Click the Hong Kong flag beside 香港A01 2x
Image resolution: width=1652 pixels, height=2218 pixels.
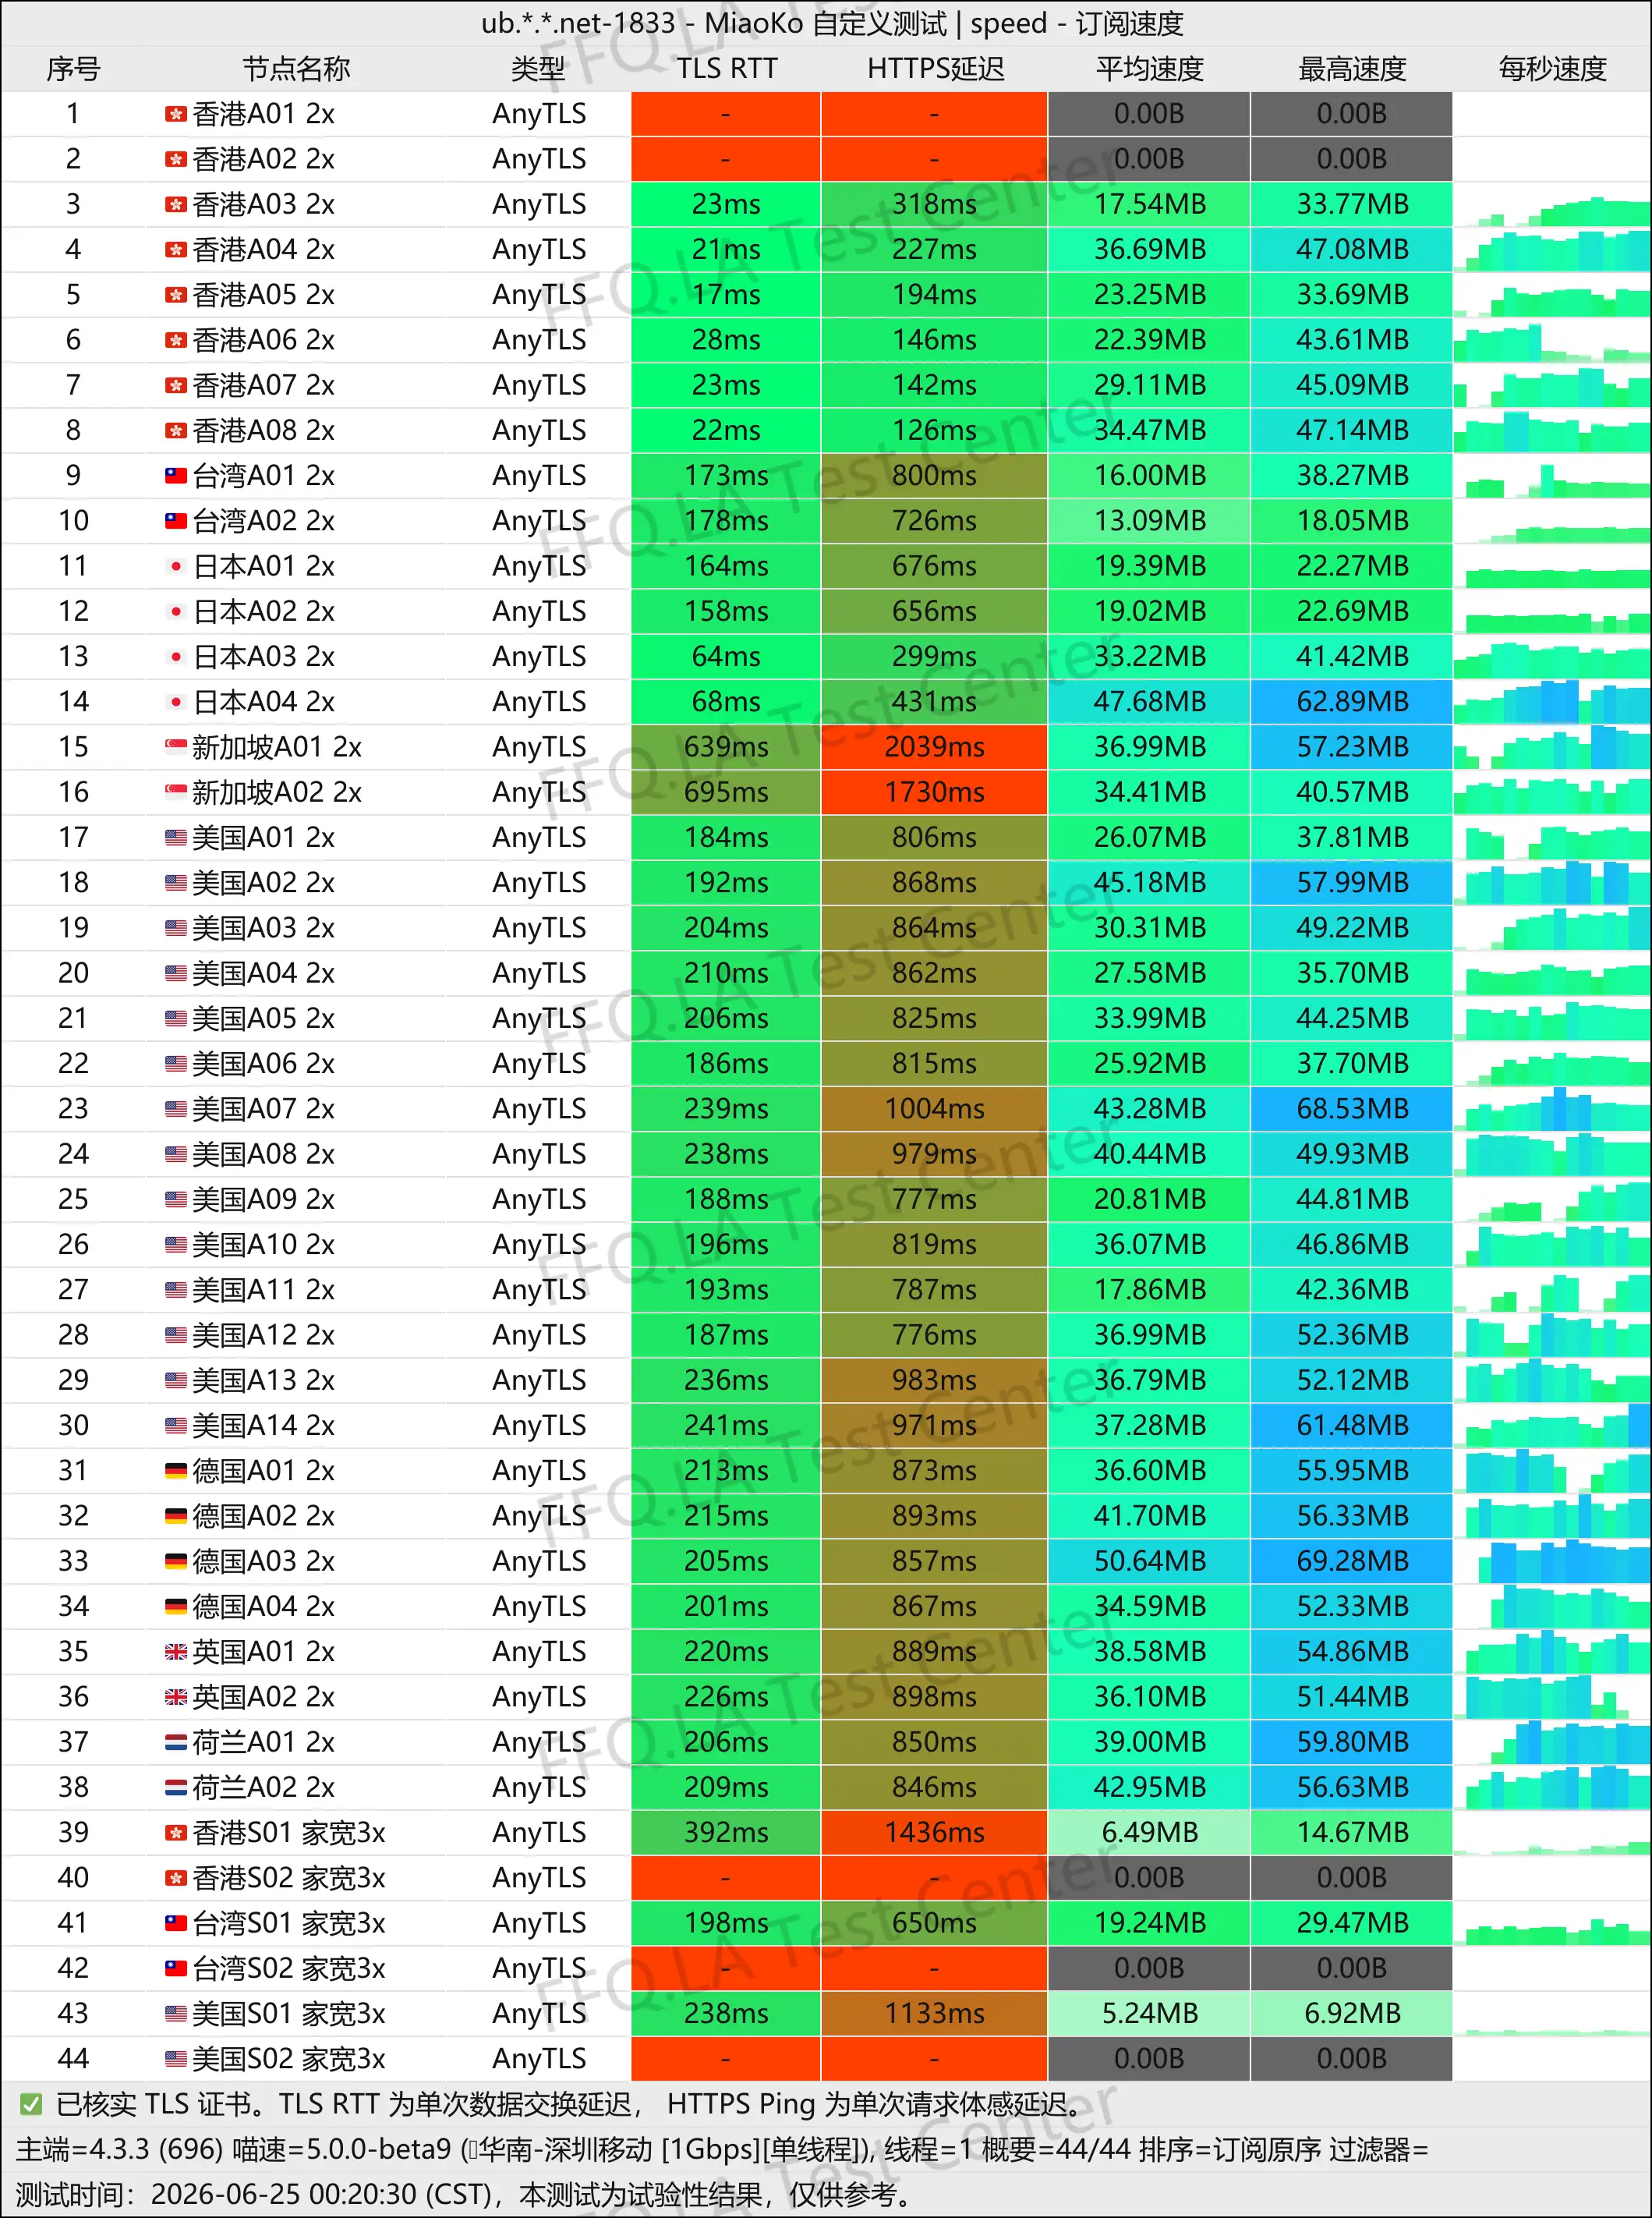pyautogui.click(x=176, y=114)
